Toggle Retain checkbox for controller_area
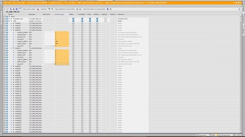Viewport: 245px width, 137px height. [73, 19]
